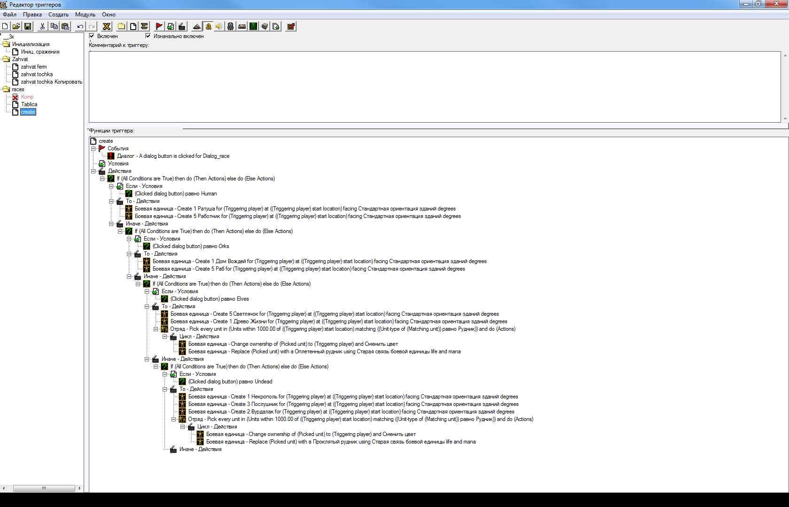Select the zahvat ferm trigger

coord(34,67)
